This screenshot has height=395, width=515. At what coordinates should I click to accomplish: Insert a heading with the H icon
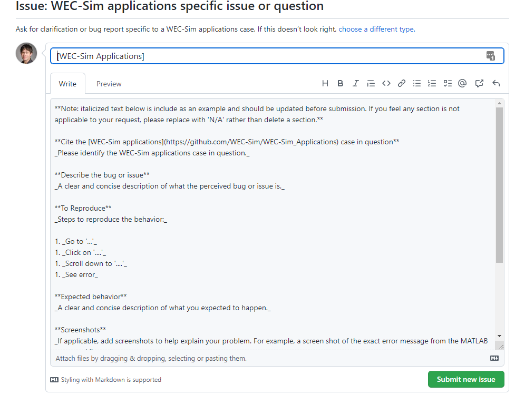coord(325,83)
